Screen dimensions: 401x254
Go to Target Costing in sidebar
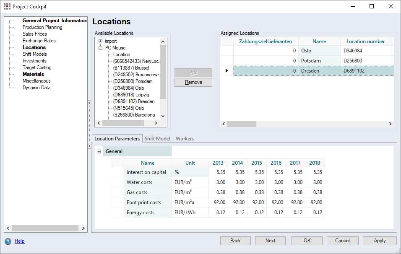[x=37, y=67]
